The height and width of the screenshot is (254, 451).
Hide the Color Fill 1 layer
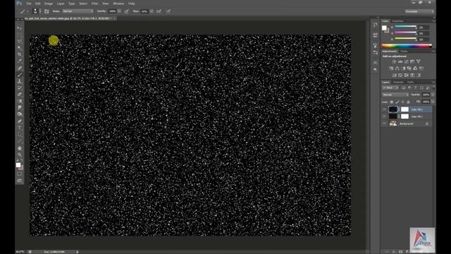click(x=384, y=116)
